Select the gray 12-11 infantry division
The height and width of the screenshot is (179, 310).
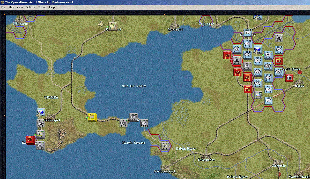pos(134,117)
